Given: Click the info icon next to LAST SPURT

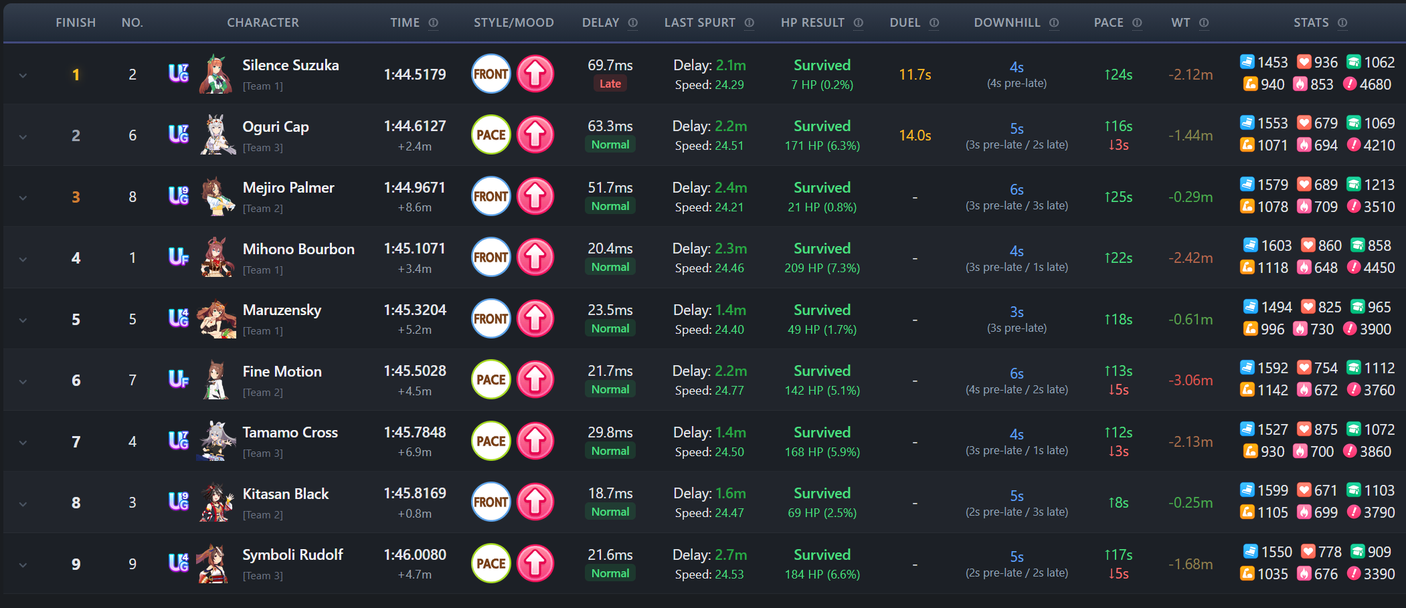Looking at the screenshot, I should click(x=750, y=23).
